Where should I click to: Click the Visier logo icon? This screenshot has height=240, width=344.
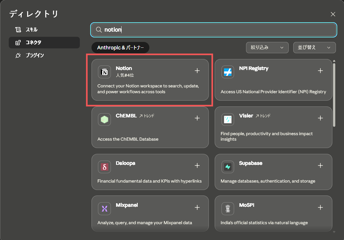pyautogui.click(x=228, y=119)
